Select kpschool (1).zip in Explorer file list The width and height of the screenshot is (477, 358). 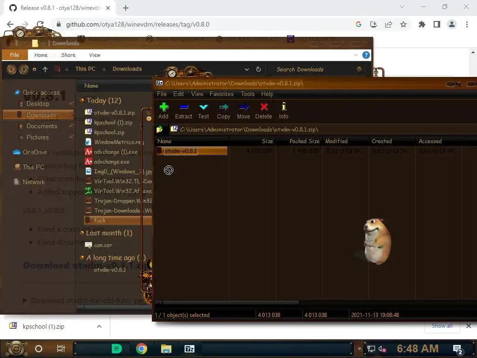tap(109, 123)
